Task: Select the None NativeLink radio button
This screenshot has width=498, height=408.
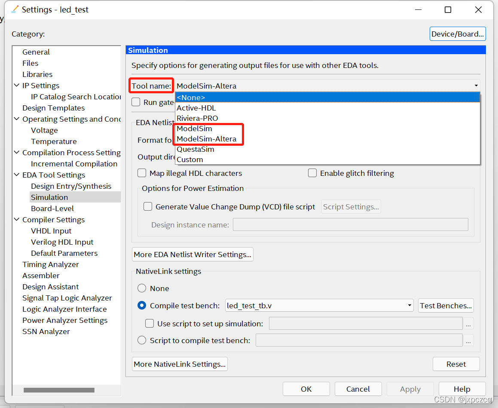Action: tap(142, 288)
